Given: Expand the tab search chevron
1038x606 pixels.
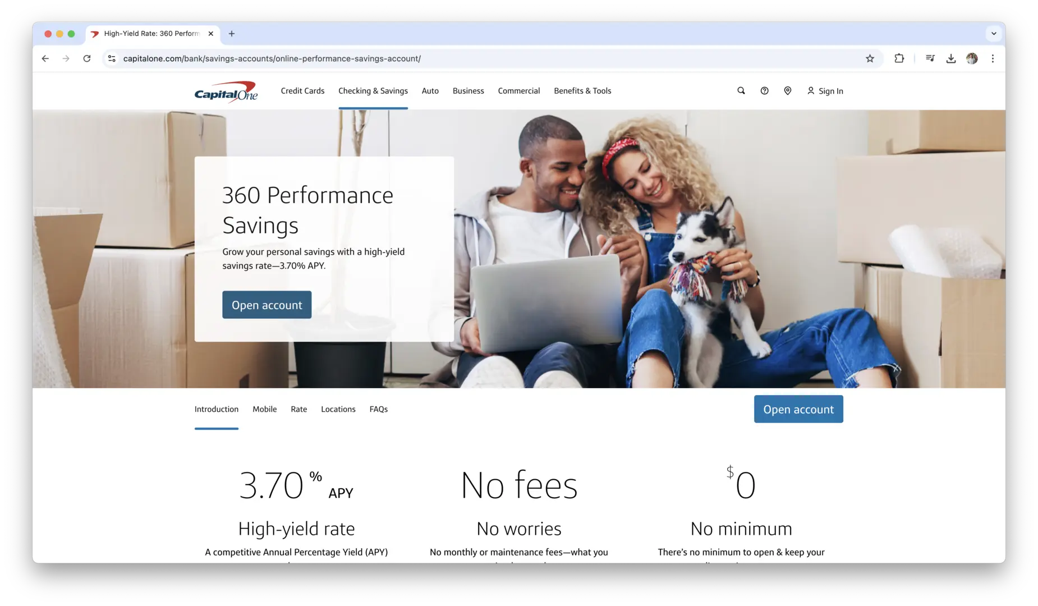Looking at the screenshot, I should click(994, 34).
